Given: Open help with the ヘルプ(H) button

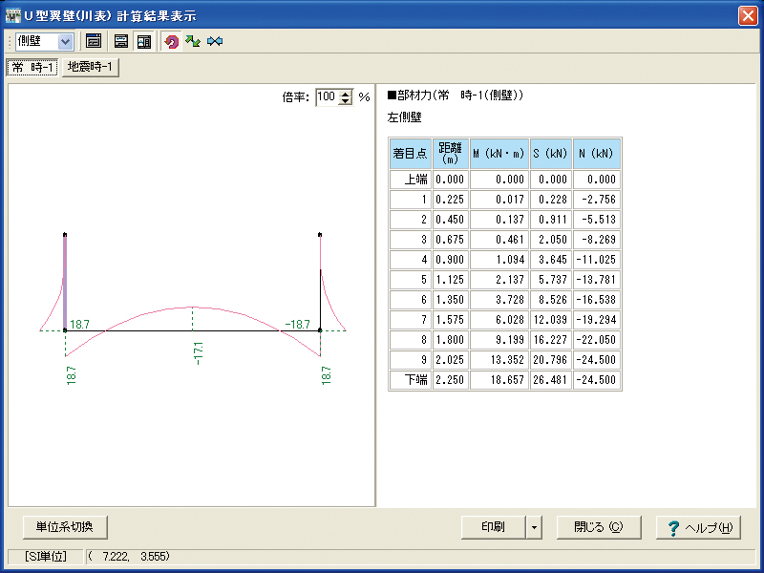Looking at the screenshot, I should [698, 527].
